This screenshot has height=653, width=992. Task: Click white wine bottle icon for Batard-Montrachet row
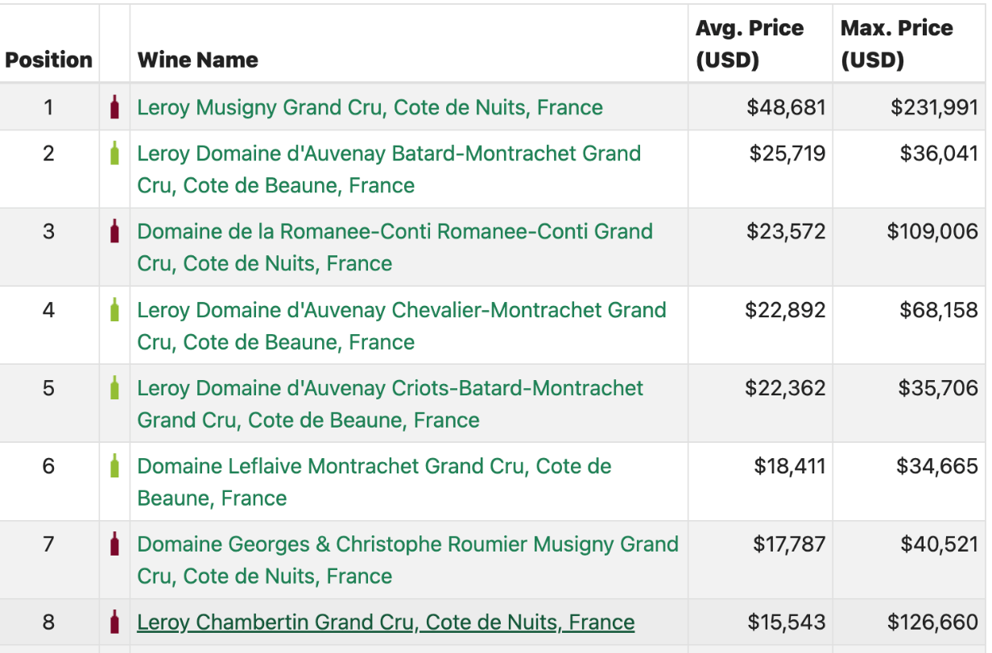click(x=114, y=153)
